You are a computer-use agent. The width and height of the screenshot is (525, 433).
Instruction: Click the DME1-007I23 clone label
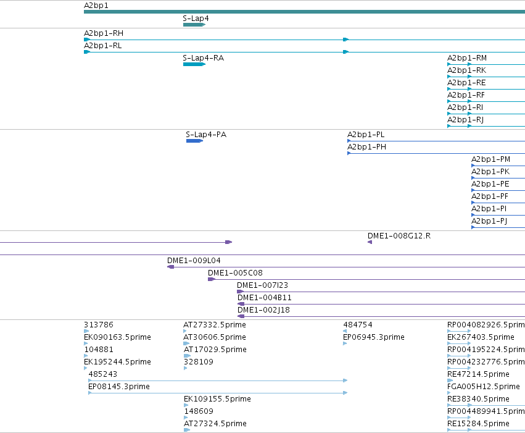(263, 285)
